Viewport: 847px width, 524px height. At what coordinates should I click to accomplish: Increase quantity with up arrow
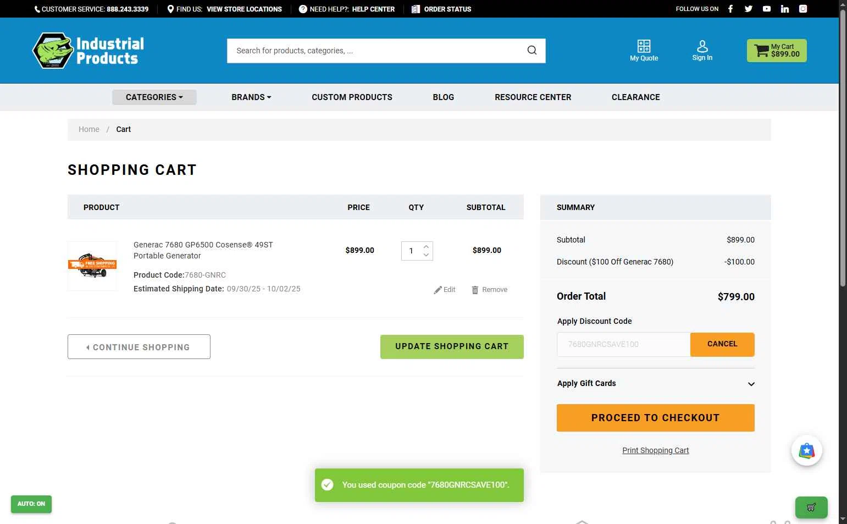pos(426,247)
